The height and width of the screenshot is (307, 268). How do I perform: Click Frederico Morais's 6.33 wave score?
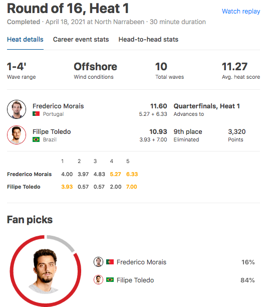[132, 174]
